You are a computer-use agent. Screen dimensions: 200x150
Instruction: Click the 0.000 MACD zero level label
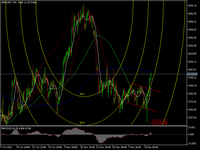point(191,134)
